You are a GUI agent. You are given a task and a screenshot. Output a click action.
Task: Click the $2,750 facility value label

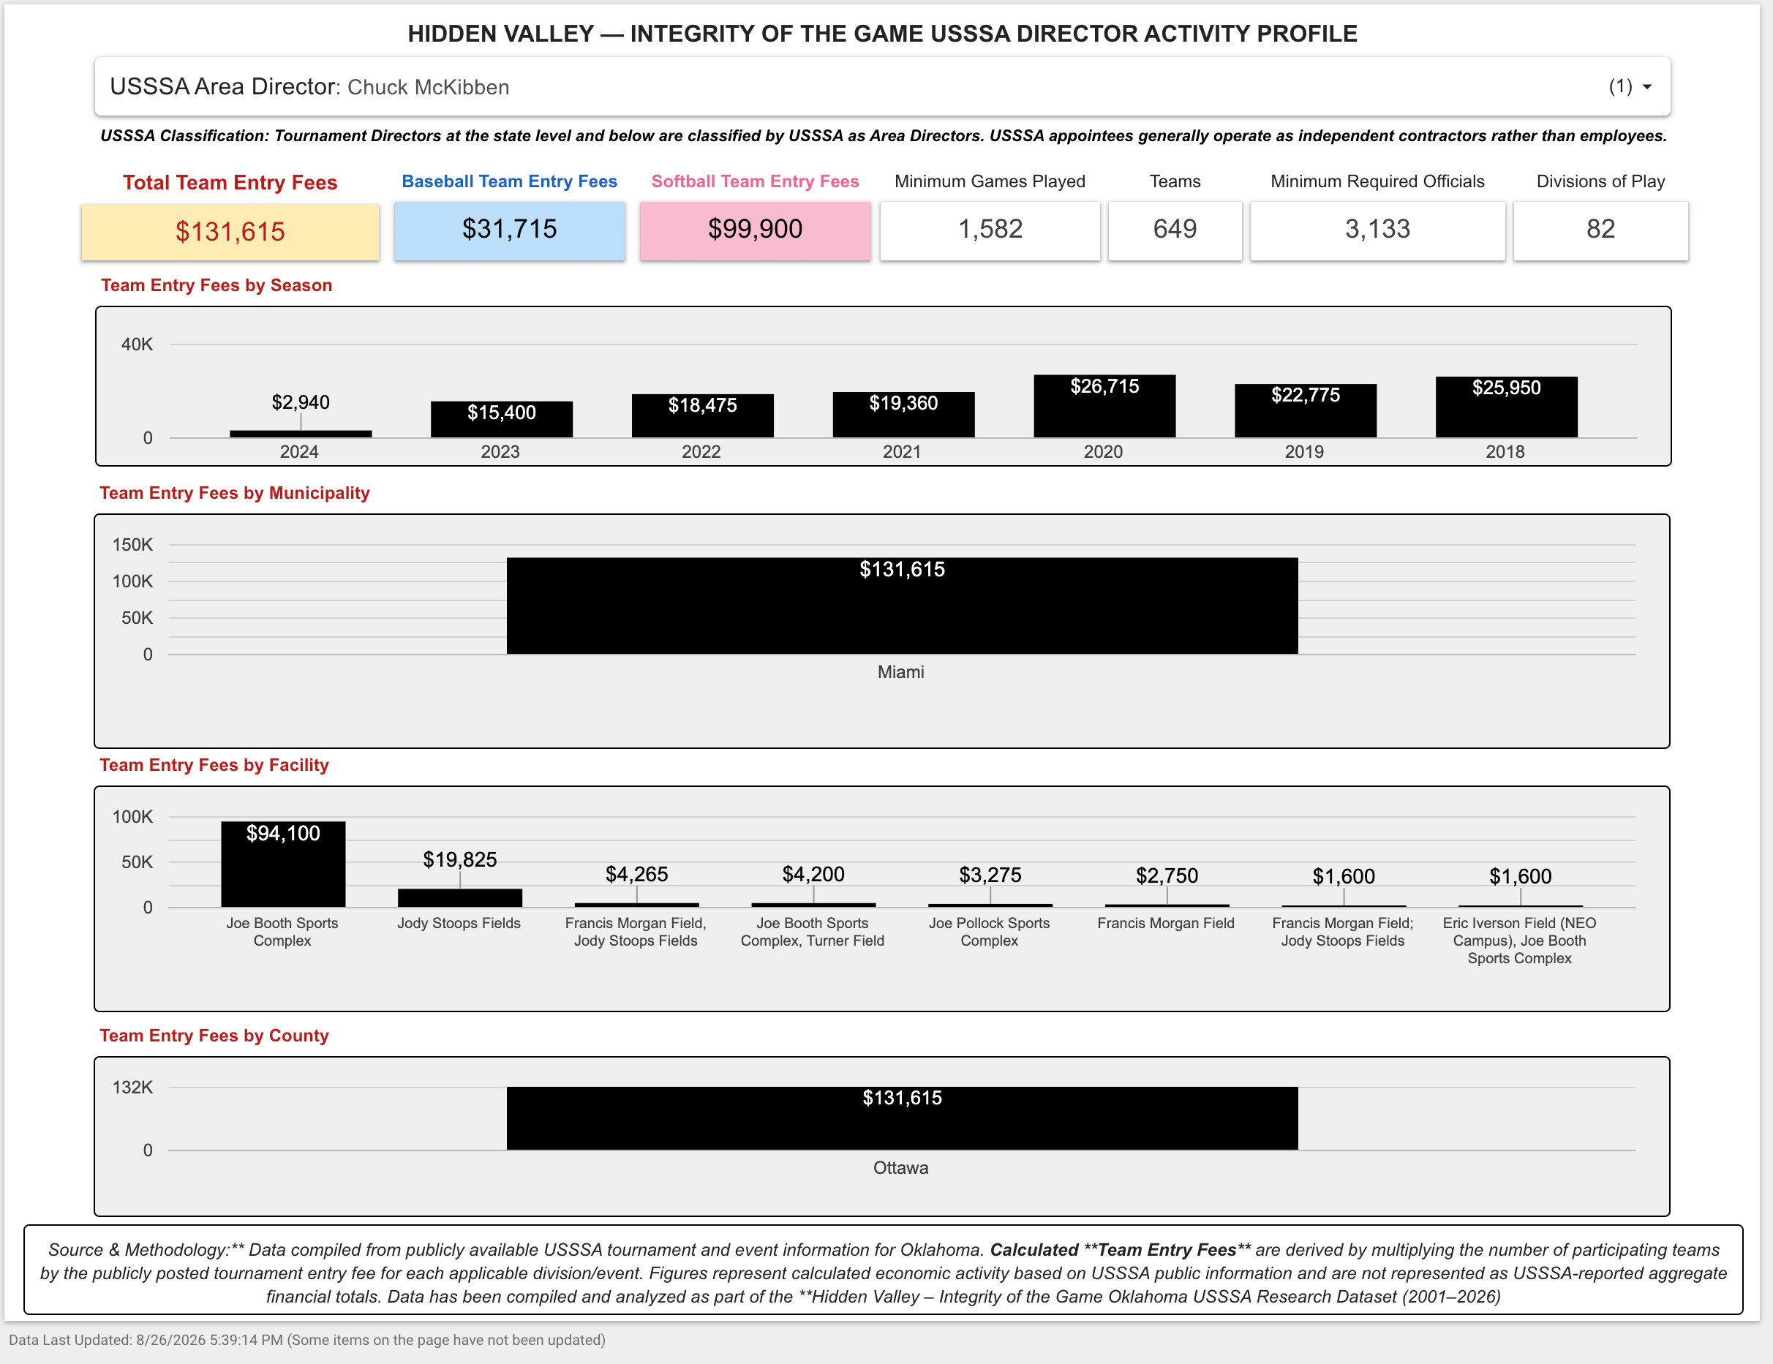click(1167, 876)
